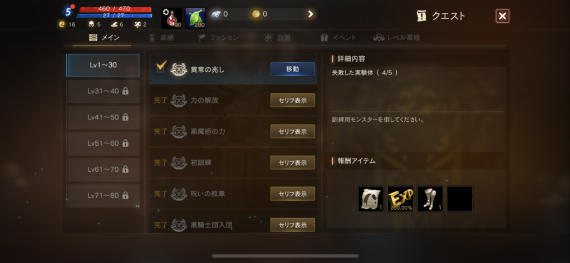Close the quest window
Image resolution: width=570 pixels, height=263 pixels.
click(x=503, y=16)
